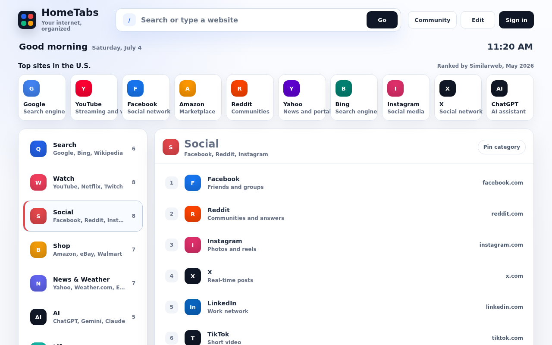This screenshot has height=345, width=552.
Task: Open the Google icon in top sites
Action: pyautogui.click(x=31, y=88)
